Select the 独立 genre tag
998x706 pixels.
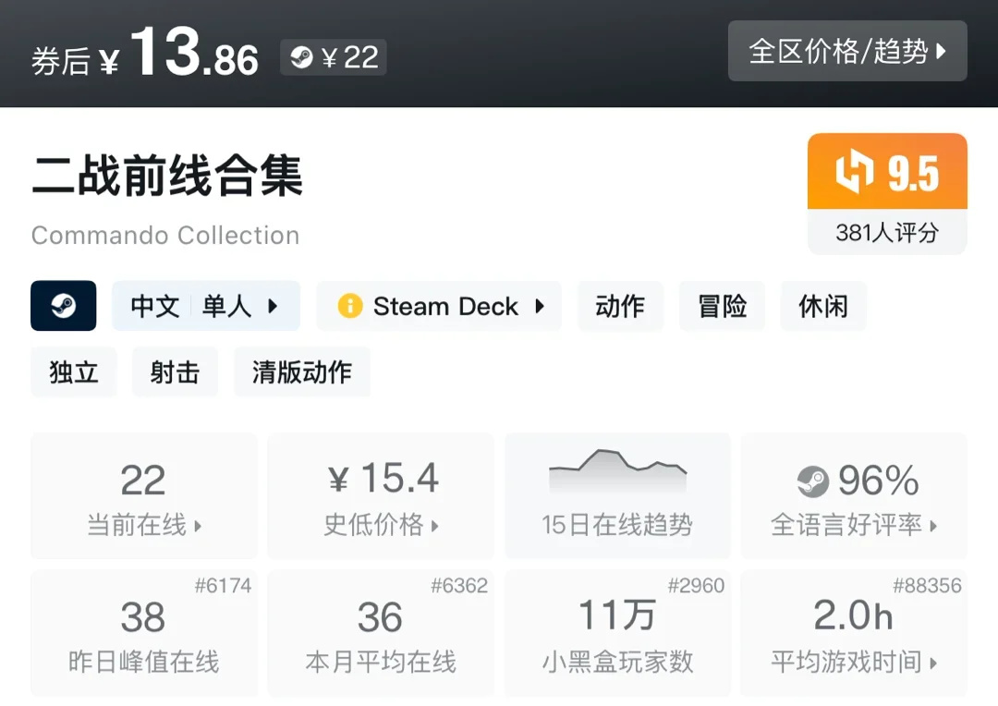point(74,371)
